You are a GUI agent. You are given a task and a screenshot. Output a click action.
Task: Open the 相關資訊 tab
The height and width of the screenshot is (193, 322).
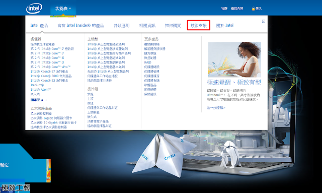[147, 25]
